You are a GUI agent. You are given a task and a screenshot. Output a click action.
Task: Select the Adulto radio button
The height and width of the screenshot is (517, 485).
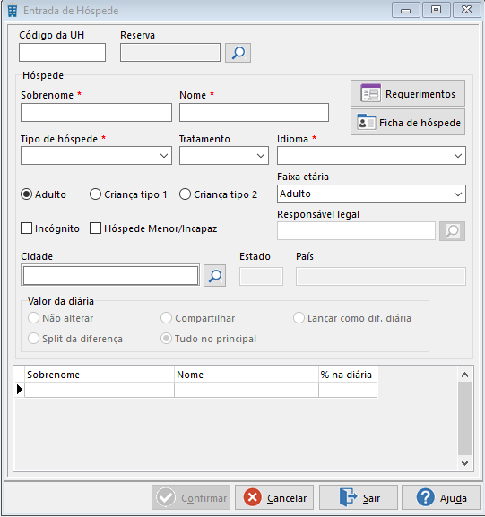click(x=26, y=194)
